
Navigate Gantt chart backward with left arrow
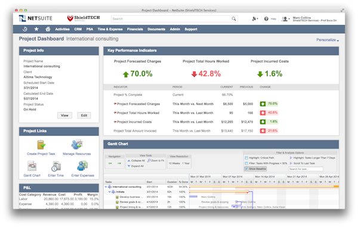point(110,163)
